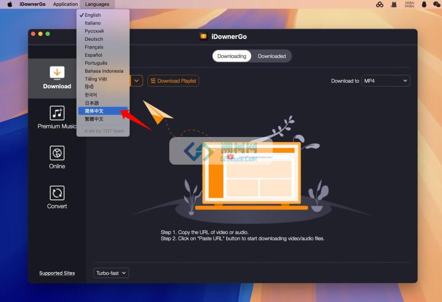Choose Japanese (日本語) language
This screenshot has width=442, height=302.
pyautogui.click(x=103, y=103)
